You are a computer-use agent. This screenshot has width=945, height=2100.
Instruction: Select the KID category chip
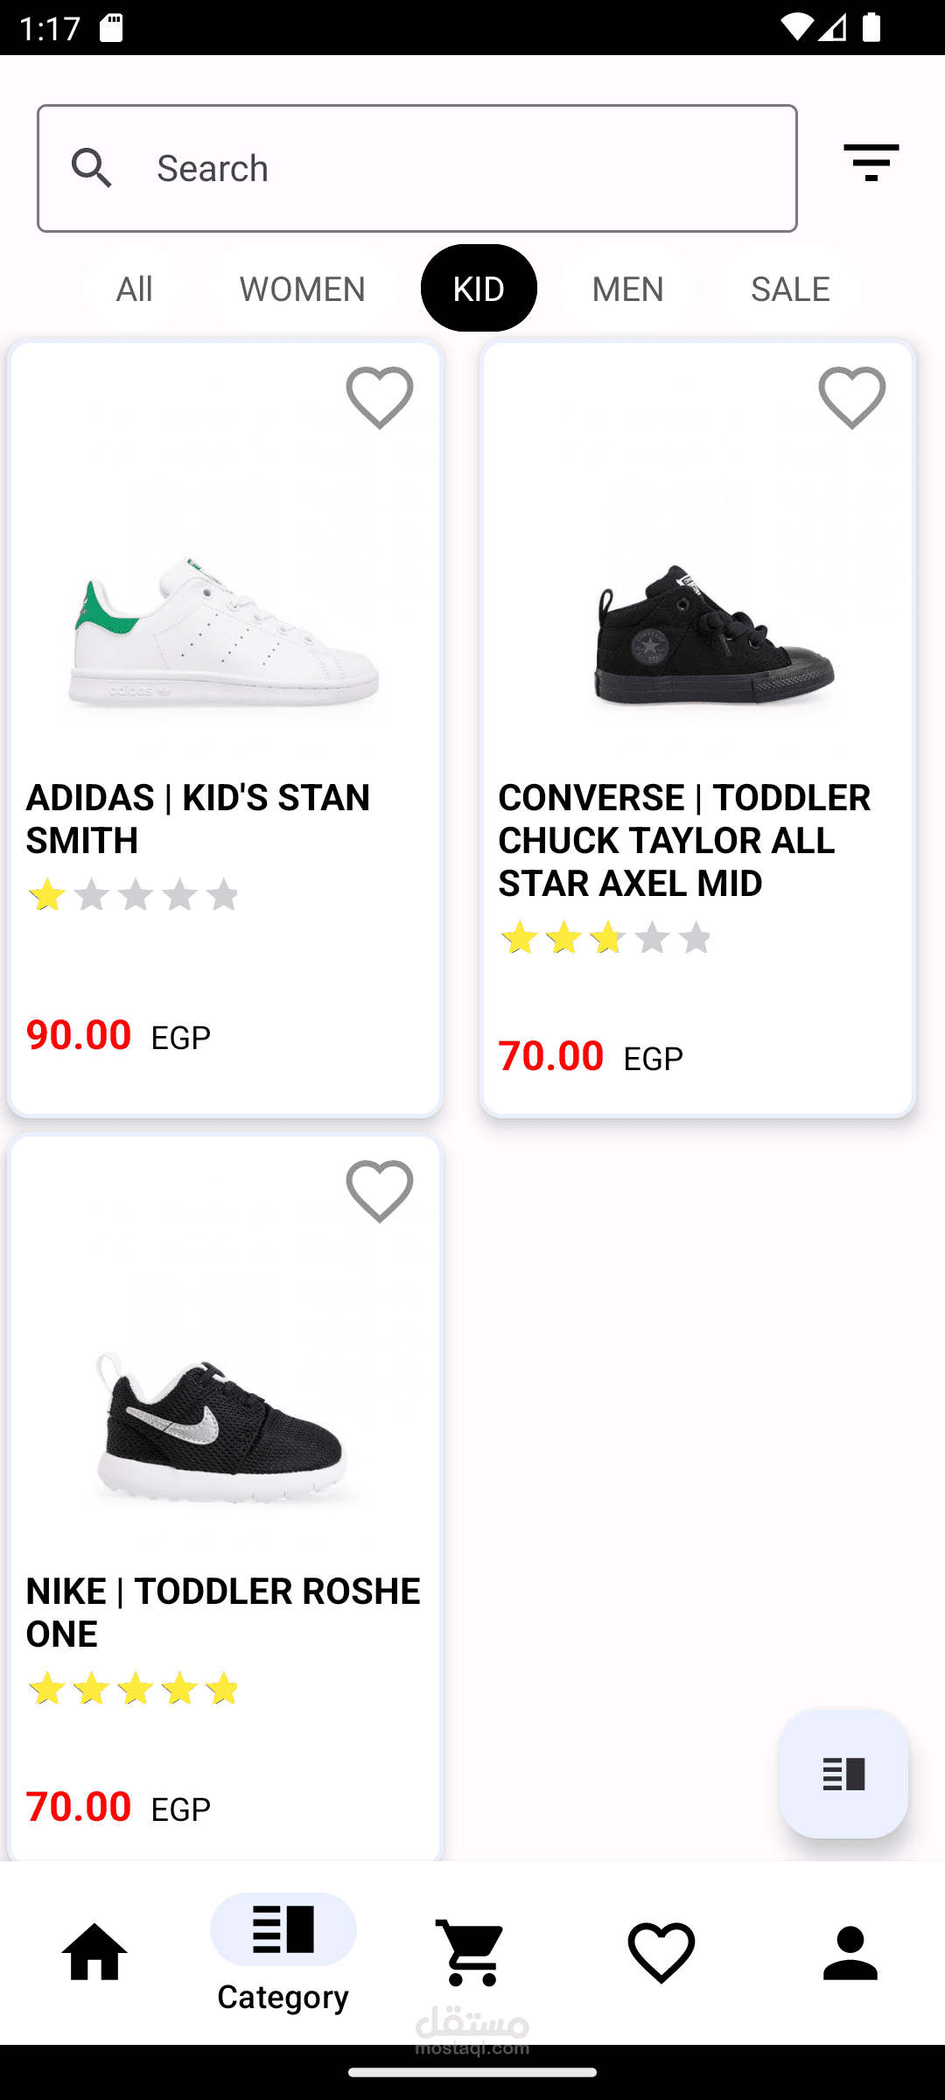point(479,289)
